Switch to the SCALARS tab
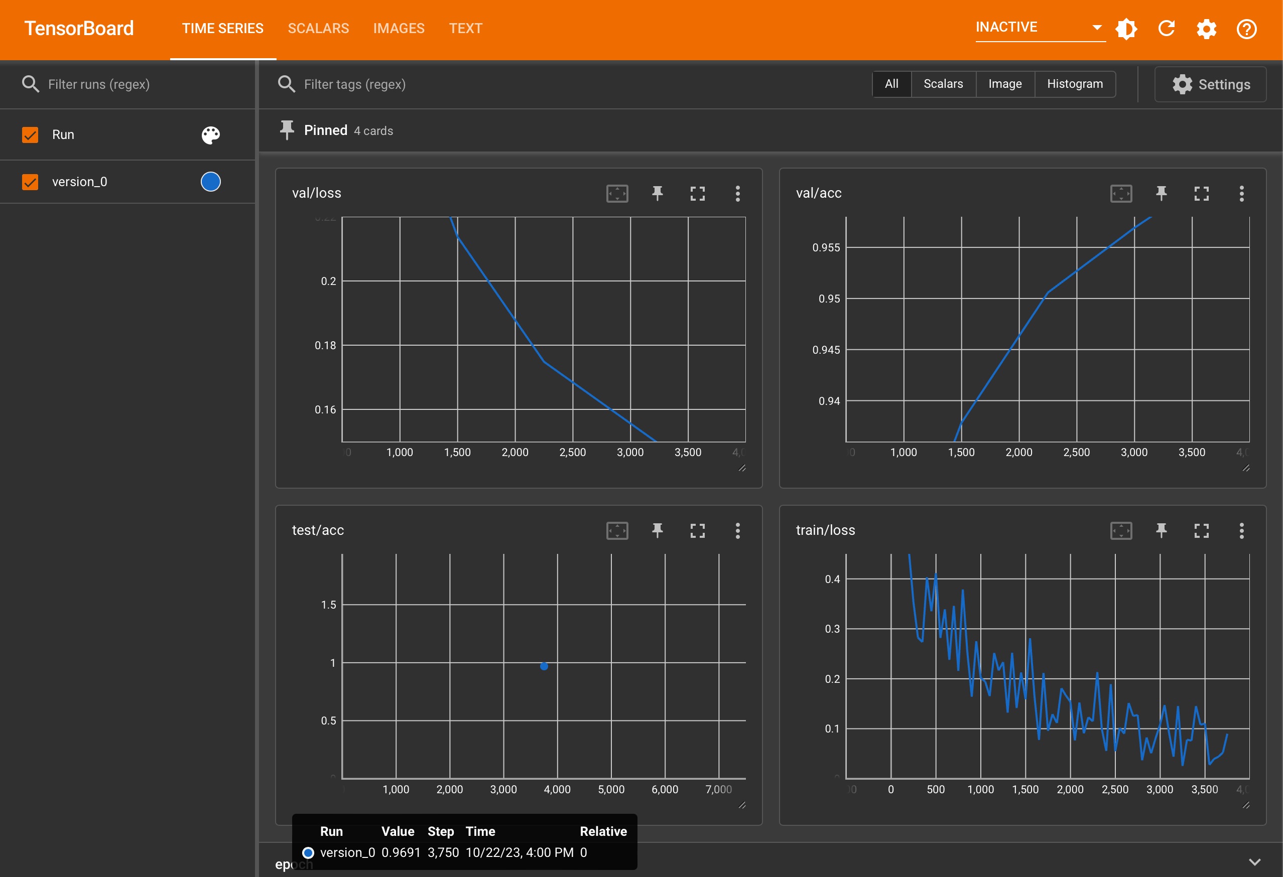Screen dimensions: 1283x877 [318, 29]
